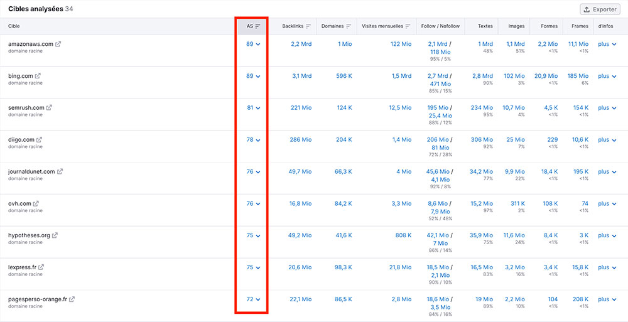Image resolution: width=628 pixels, height=322 pixels.
Task: Open lexpress.fr monthly visits 21,8 Mio
Action: click(400, 267)
